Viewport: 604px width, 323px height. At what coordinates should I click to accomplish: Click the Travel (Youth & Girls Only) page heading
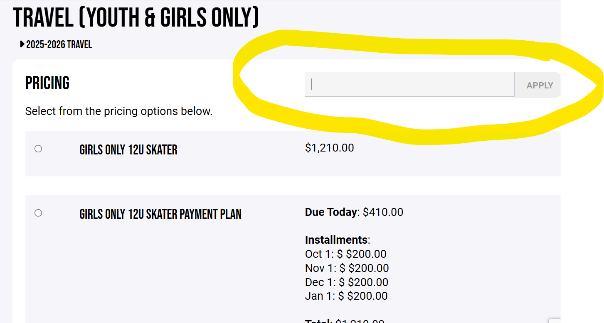click(136, 17)
